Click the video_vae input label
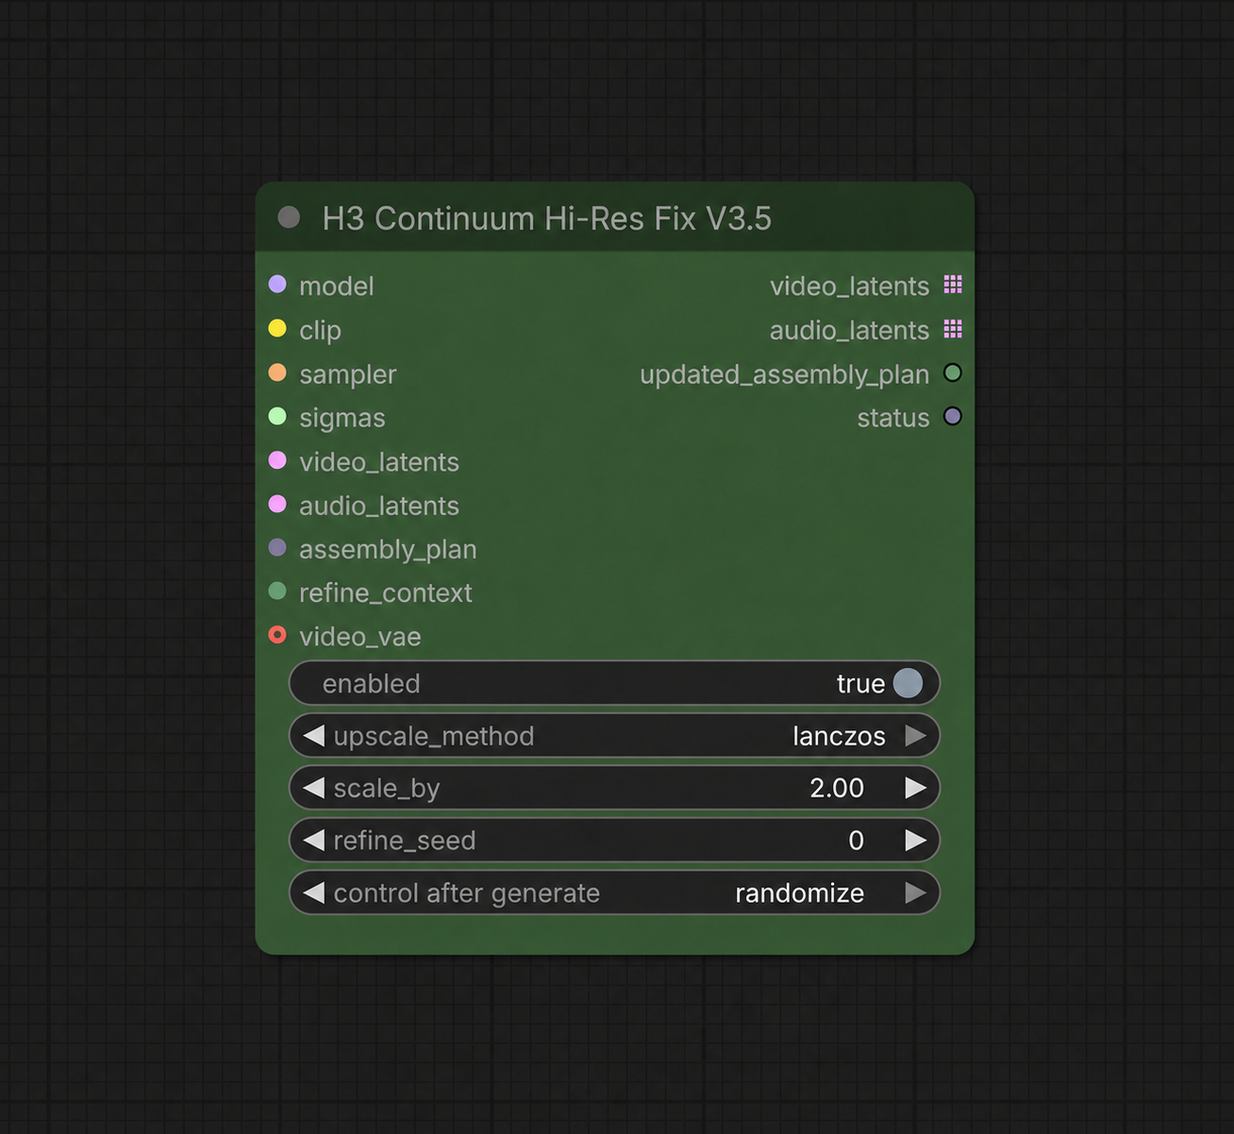This screenshot has width=1234, height=1134. tap(360, 637)
